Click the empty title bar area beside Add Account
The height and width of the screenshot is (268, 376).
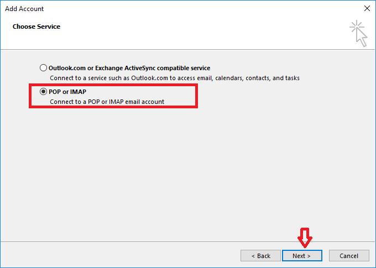click(x=194, y=9)
